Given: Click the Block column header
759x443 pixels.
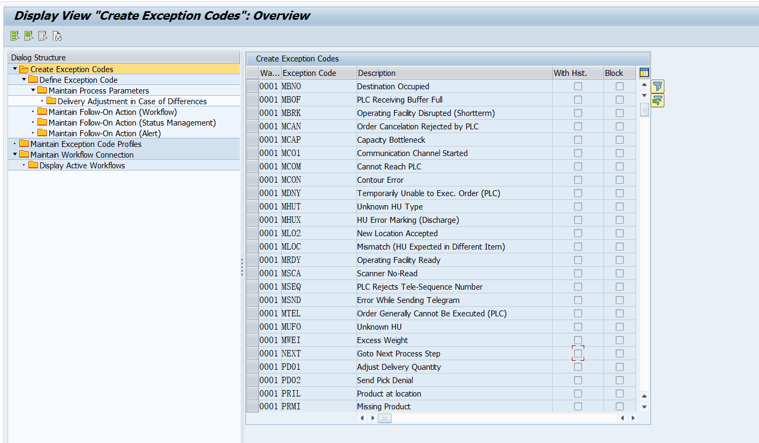Looking at the screenshot, I should pos(619,73).
